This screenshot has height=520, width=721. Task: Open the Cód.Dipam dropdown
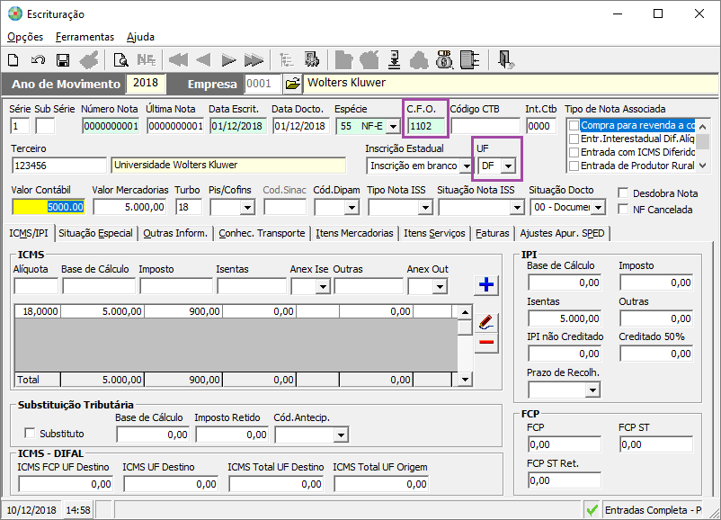click(x=352, y=208)
